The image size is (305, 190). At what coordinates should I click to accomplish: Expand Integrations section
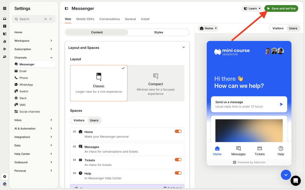[x=34, y=137]
